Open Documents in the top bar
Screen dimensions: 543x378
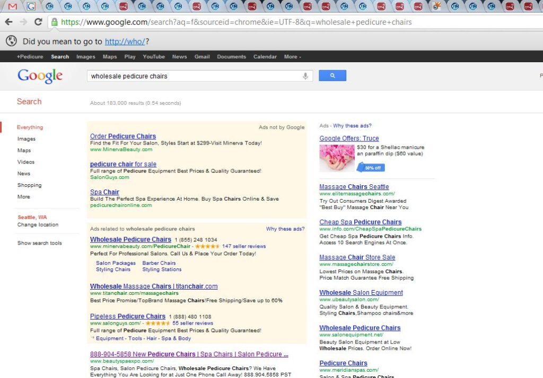point(231,57)
